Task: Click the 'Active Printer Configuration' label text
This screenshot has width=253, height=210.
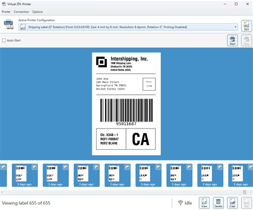Action: click(x=37, y=20)
